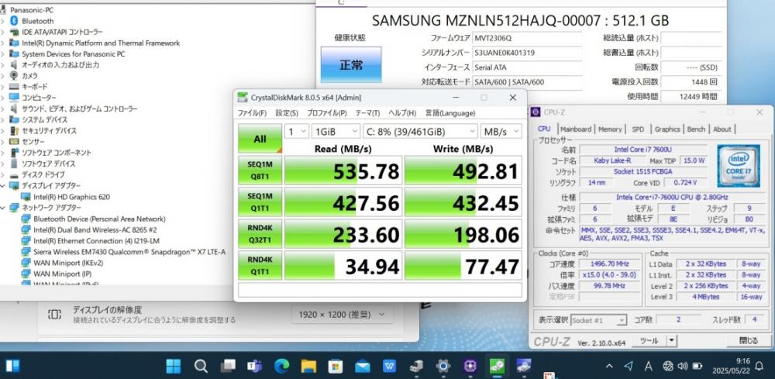Open taskbar Search magnifier icon

click(201, 366)
